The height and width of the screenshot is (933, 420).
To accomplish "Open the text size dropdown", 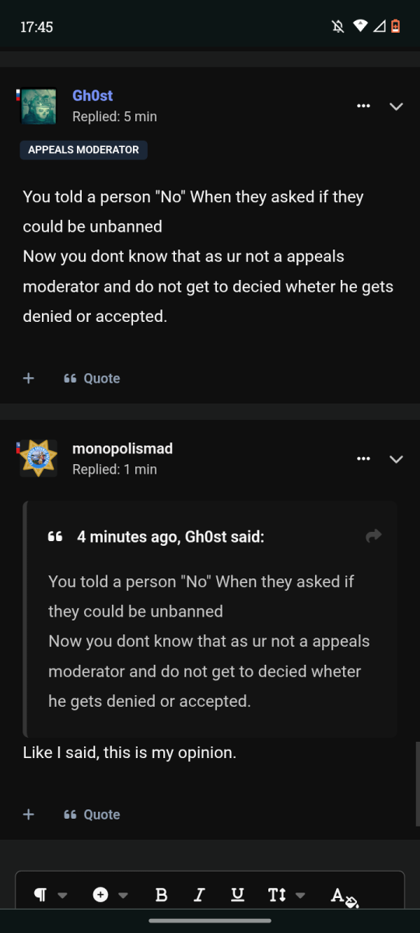I will 286,895.
